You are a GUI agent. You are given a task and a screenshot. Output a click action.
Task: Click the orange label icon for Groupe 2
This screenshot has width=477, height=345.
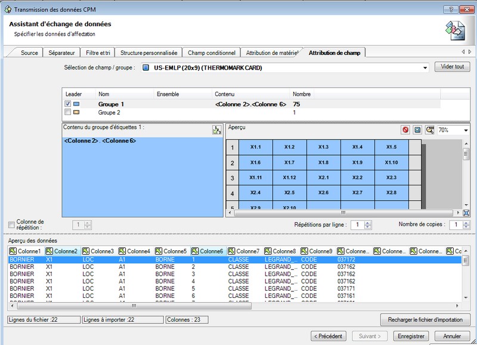click(x=76, y=112)
